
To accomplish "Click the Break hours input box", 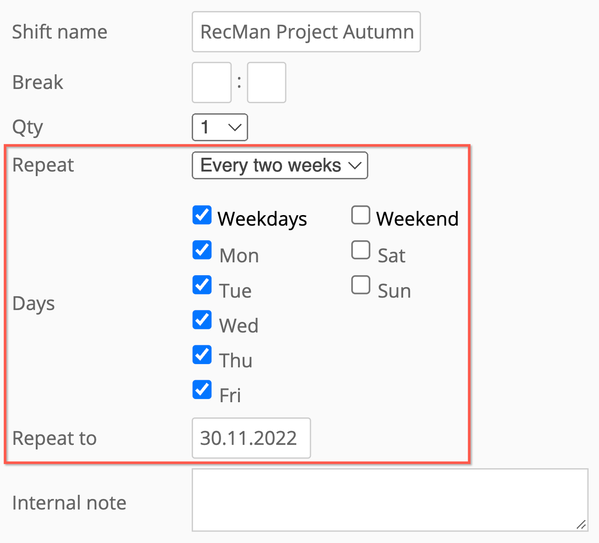I will point(211,83).
